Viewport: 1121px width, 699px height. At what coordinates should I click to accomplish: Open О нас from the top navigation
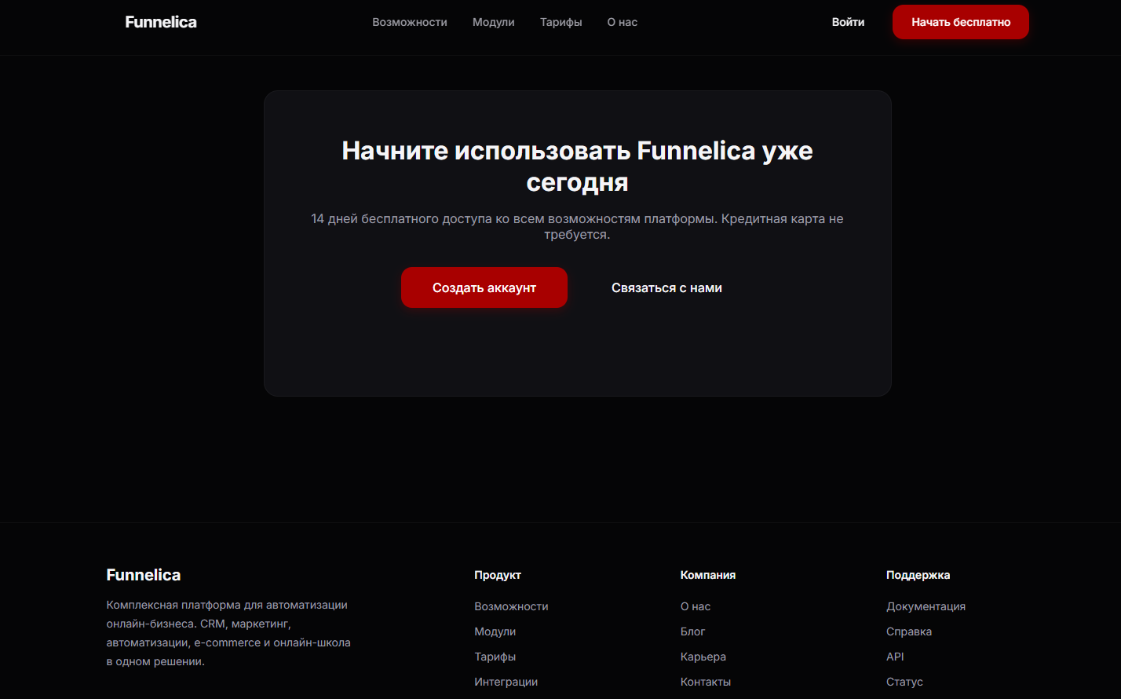coord(622,22)
